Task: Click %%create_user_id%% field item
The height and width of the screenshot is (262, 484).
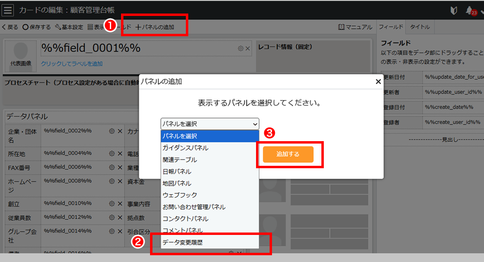Action: (x=454, y=122)
